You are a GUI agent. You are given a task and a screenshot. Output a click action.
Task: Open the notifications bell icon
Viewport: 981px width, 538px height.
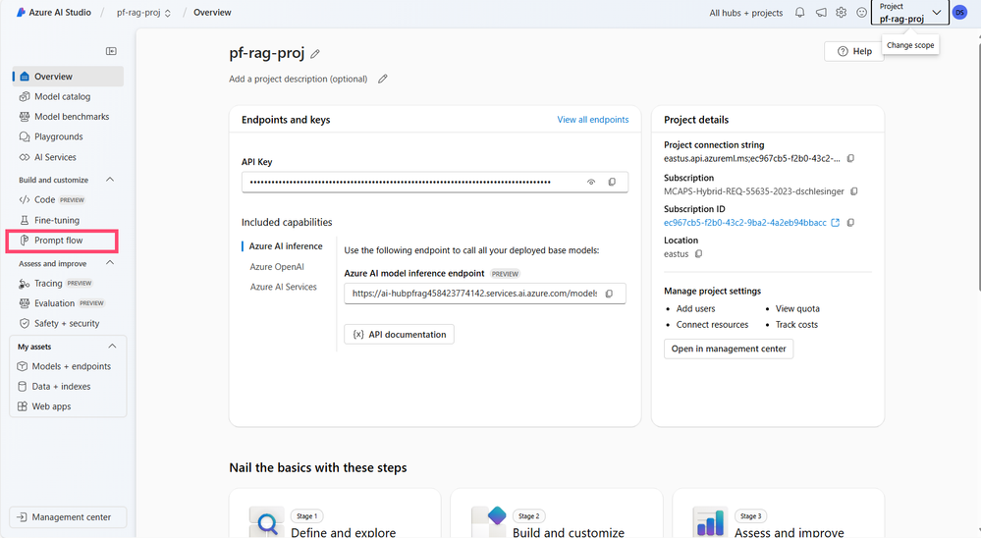[799, 13]
